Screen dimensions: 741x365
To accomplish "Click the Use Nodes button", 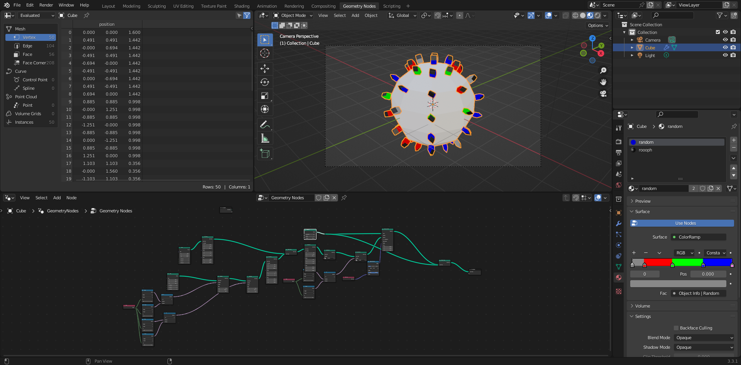I will [x=682, y=223].
